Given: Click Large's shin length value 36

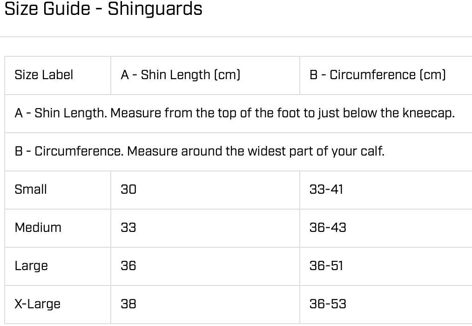Looking at the screenshot, I should (128, 266).
